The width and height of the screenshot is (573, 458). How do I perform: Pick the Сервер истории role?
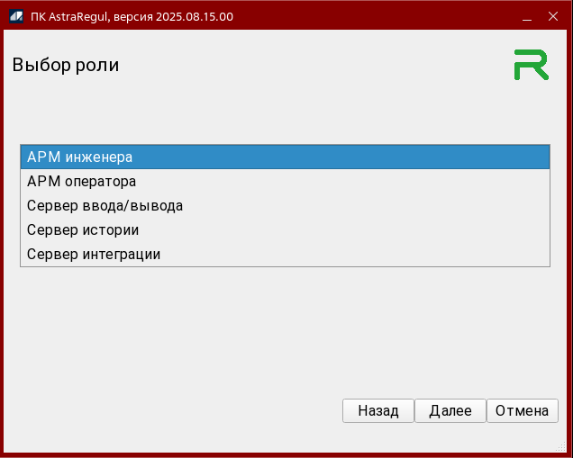coord(285,229)
